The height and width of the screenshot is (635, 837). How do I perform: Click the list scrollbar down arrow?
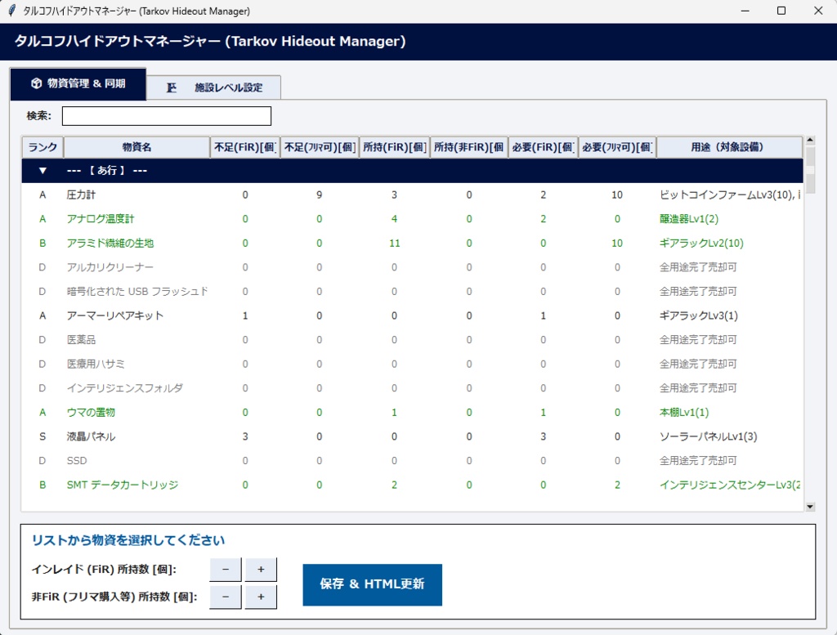click(810, 507)
